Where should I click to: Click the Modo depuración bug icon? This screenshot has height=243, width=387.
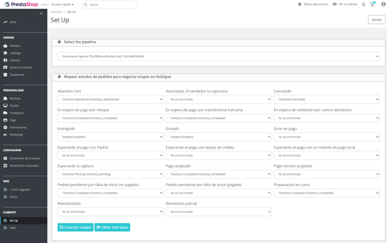[300, 4]
